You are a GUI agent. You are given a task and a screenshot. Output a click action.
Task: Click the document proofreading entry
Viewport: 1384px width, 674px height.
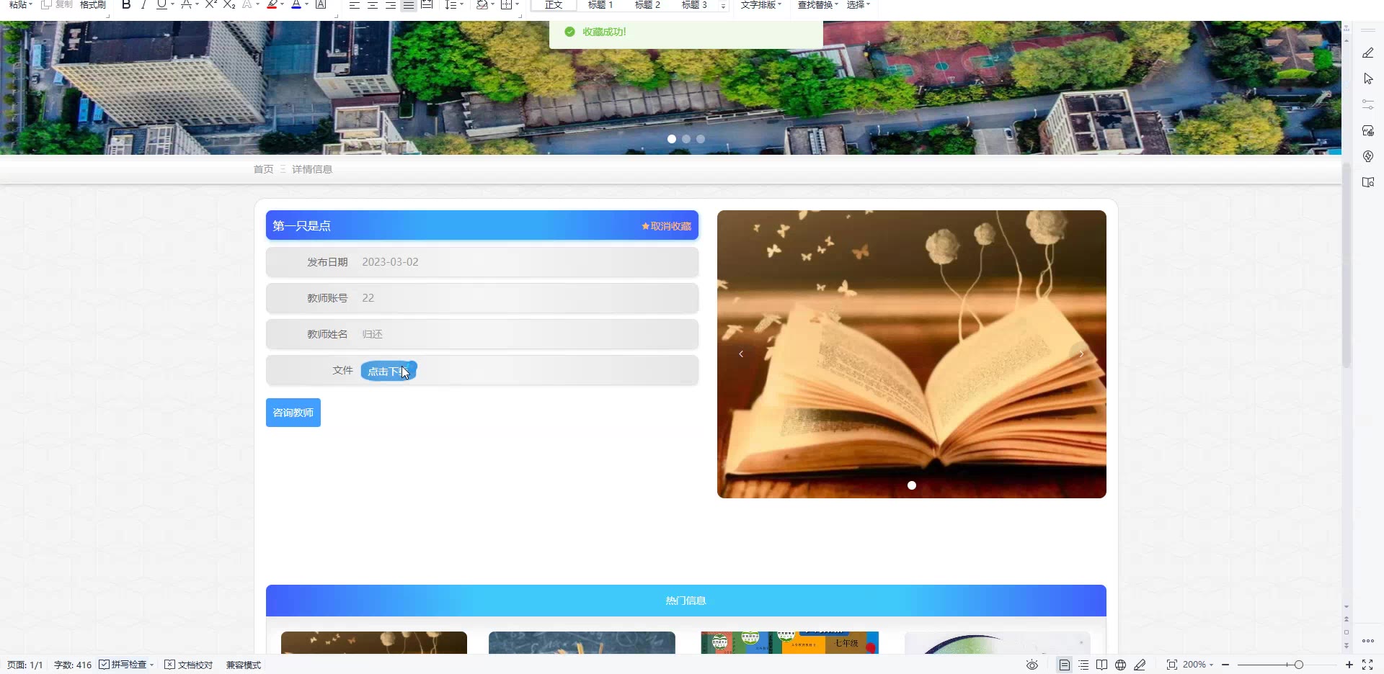point(188,665)
